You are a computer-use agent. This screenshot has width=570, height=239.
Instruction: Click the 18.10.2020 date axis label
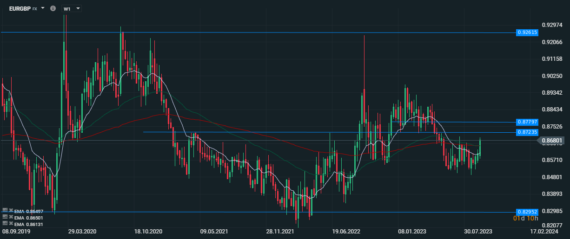tap(147, 231)
